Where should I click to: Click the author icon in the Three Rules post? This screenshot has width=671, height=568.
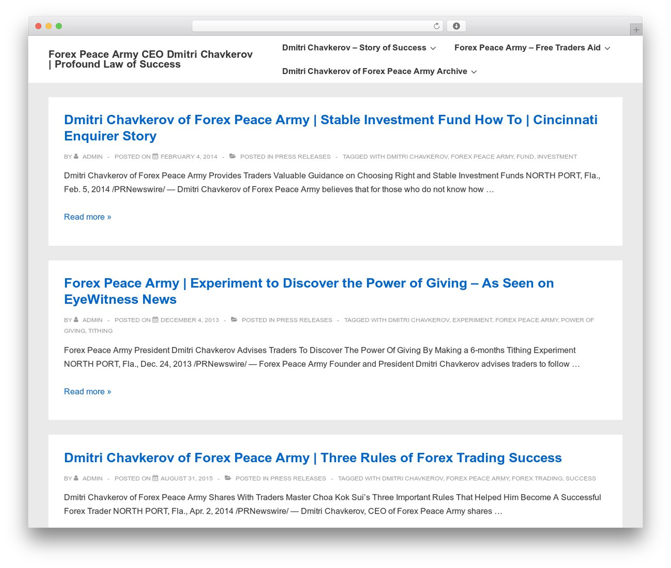pyautogui.click(x=76, y=478)
